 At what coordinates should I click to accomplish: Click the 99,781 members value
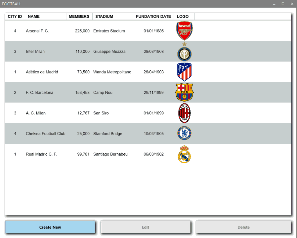pyautogui.click(x=83, y=154)
